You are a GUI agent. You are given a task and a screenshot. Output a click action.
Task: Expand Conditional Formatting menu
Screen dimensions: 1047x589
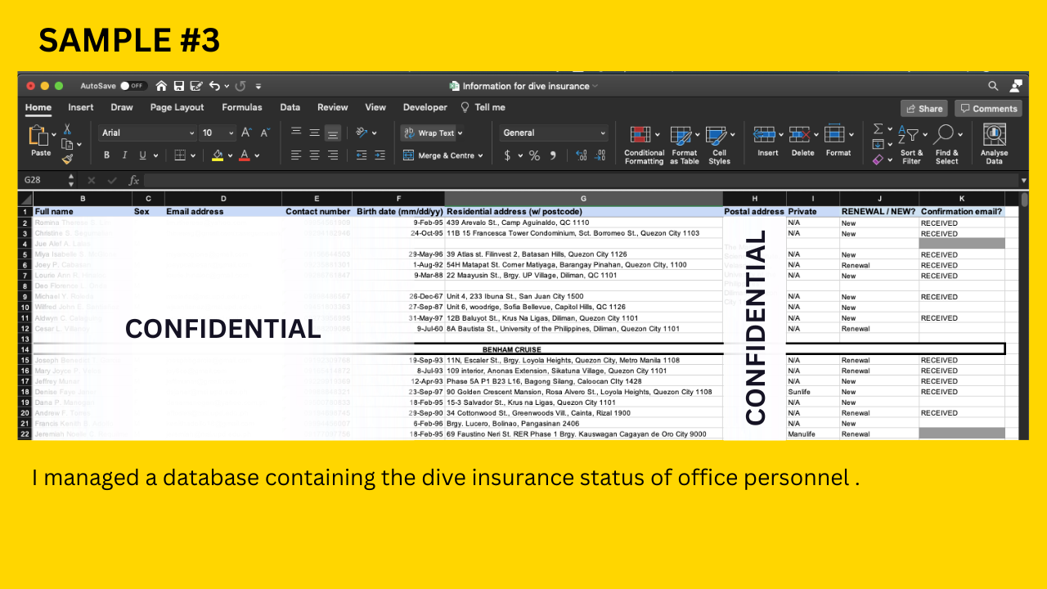tap(645, 145)
